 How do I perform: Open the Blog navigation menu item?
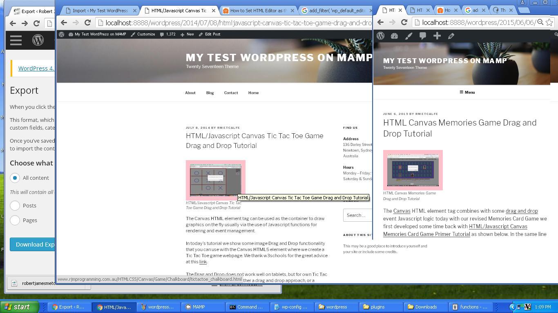[210, 93]
